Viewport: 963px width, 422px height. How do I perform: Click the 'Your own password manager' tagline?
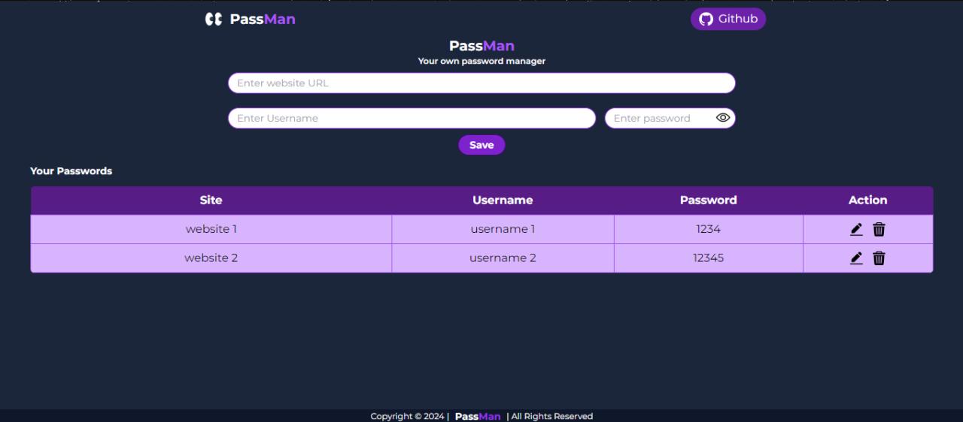(x=481, y=61)
